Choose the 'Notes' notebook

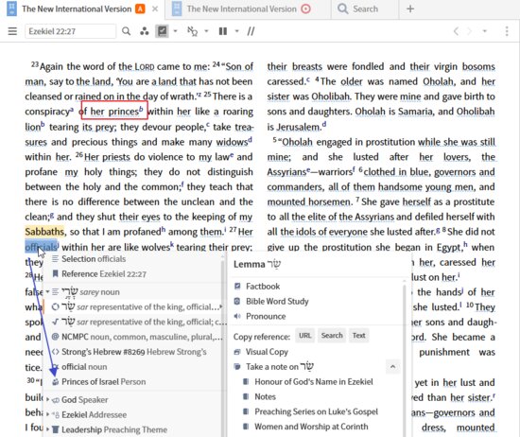tap(260, 396)
